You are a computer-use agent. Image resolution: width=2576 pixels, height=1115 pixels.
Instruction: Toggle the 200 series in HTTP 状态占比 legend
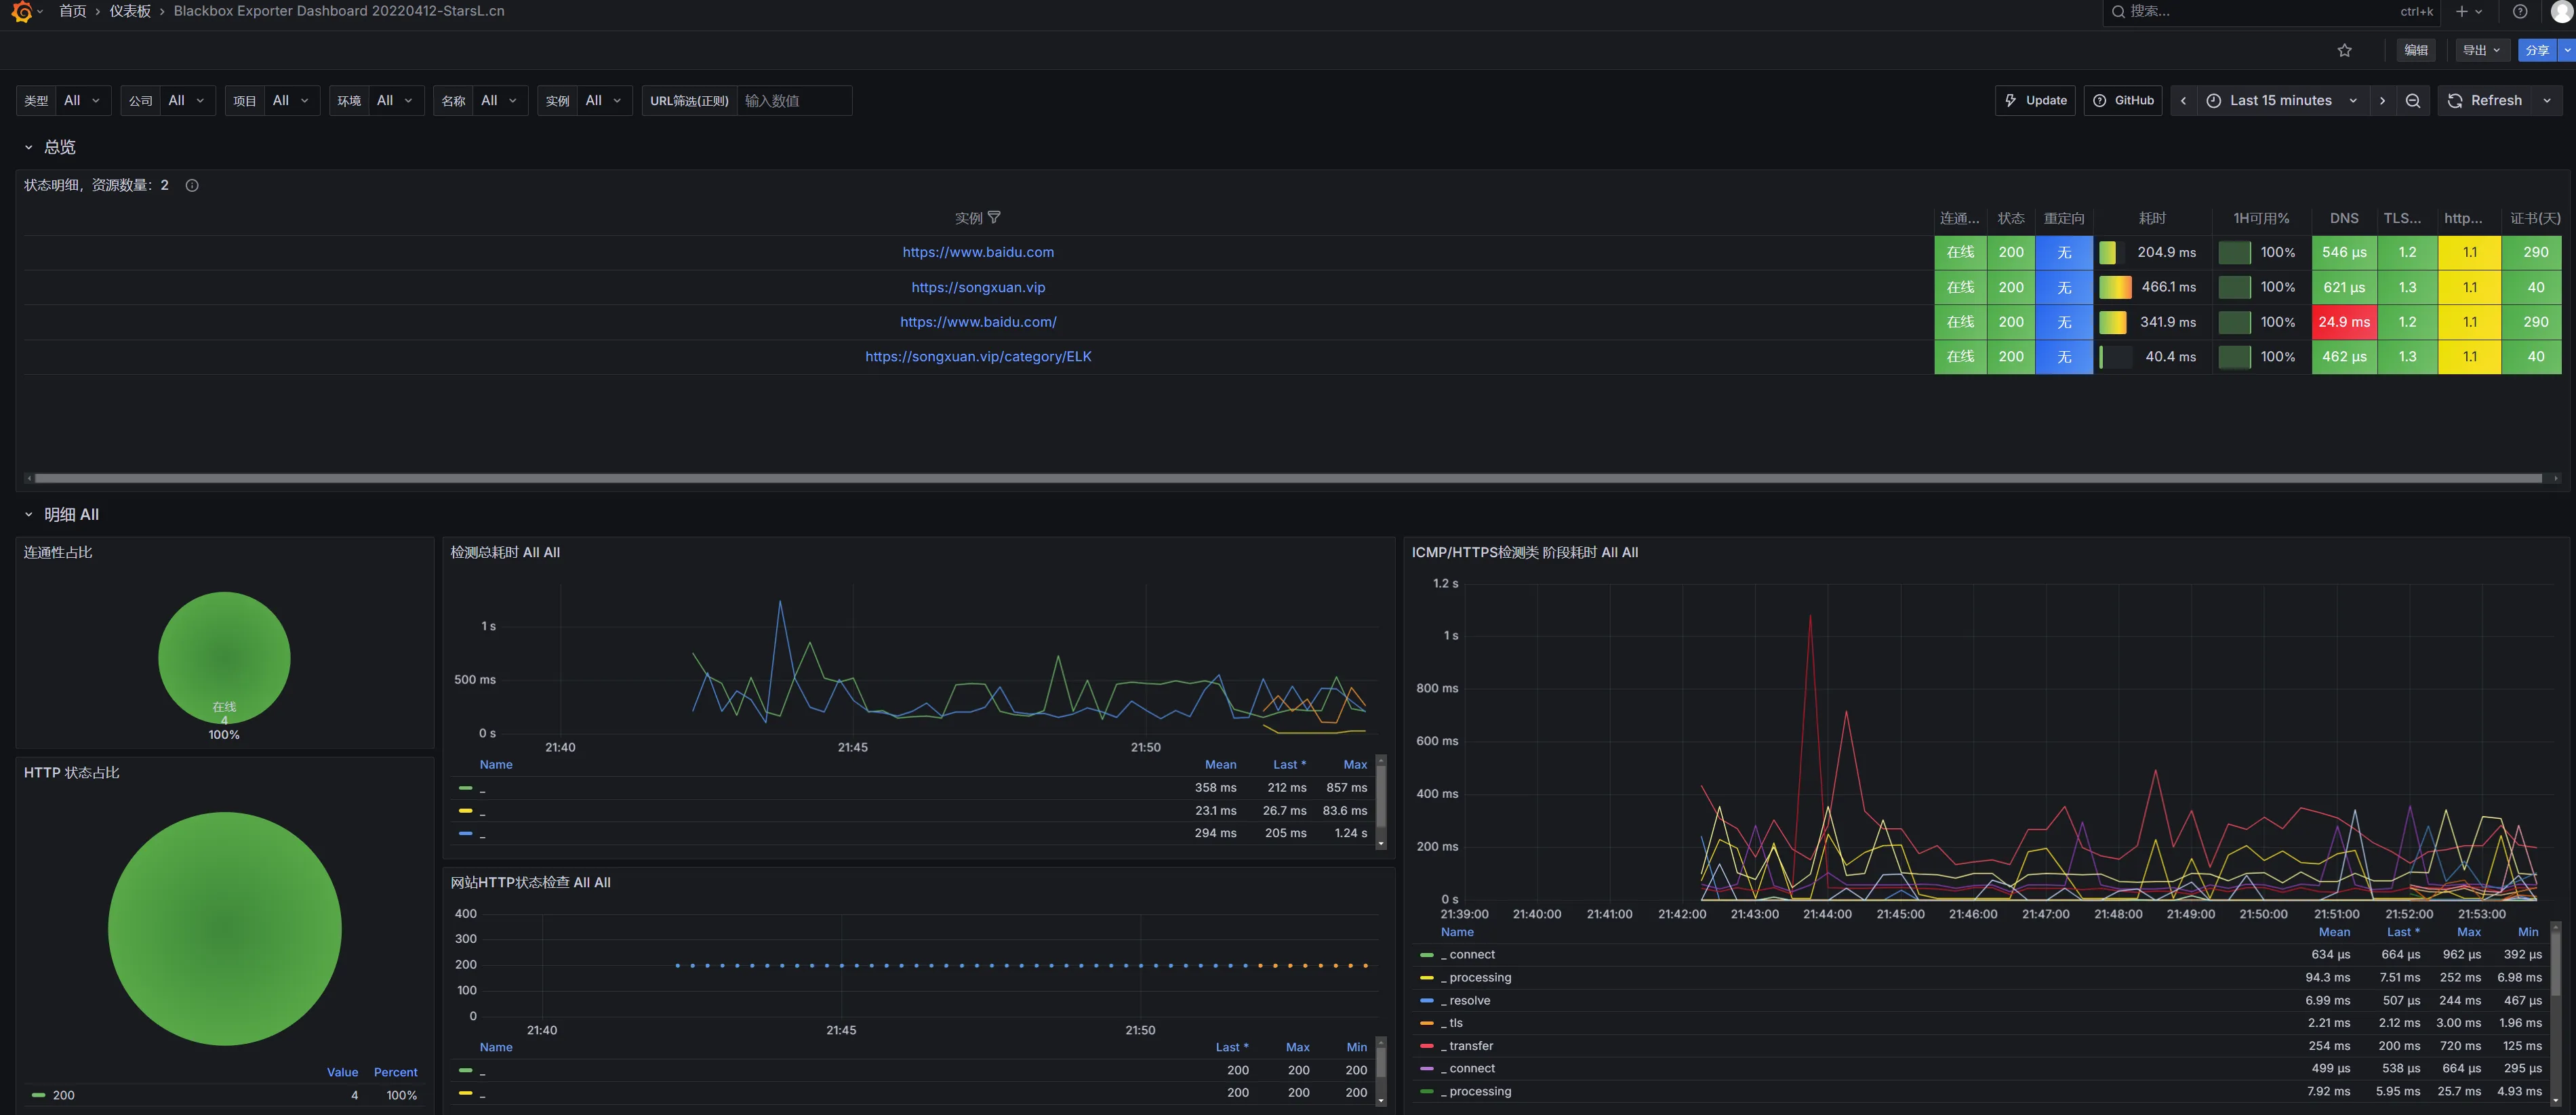[x=63, y=1095]
